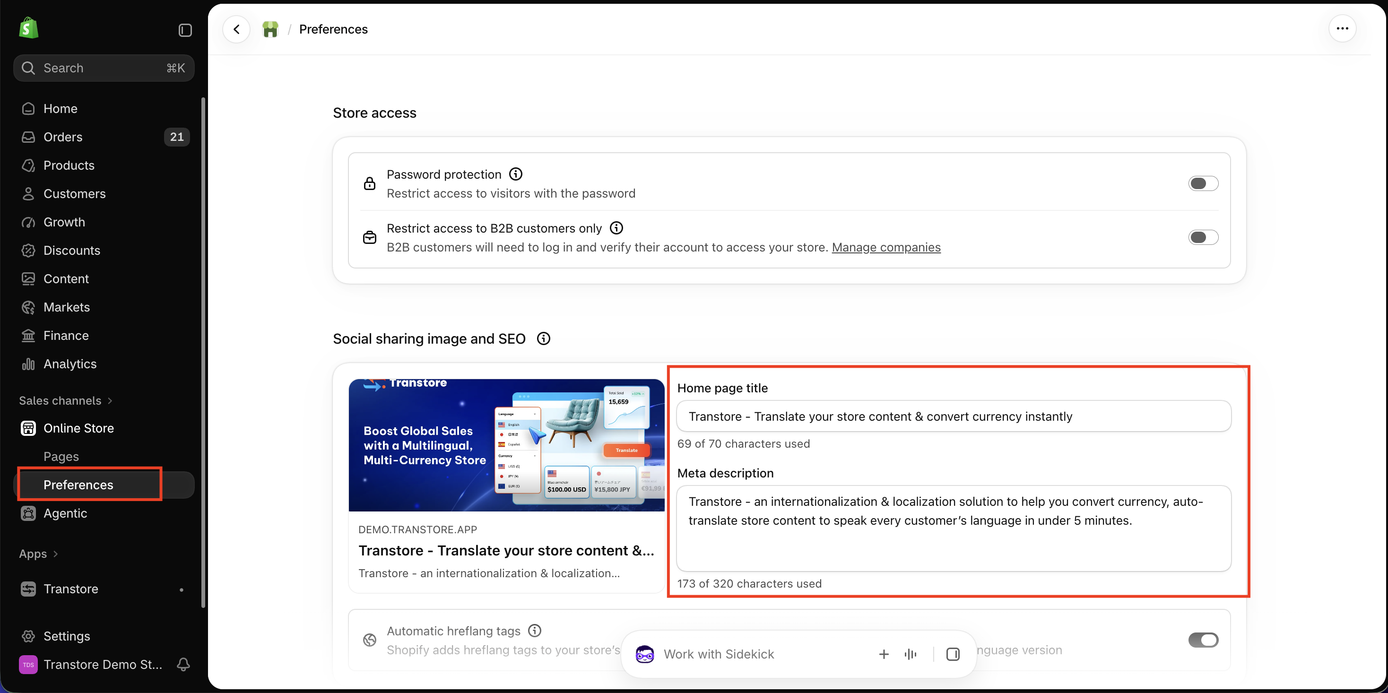Navigate to Discounts
The image size is (1388, 693).
click(x=104, y=251)
